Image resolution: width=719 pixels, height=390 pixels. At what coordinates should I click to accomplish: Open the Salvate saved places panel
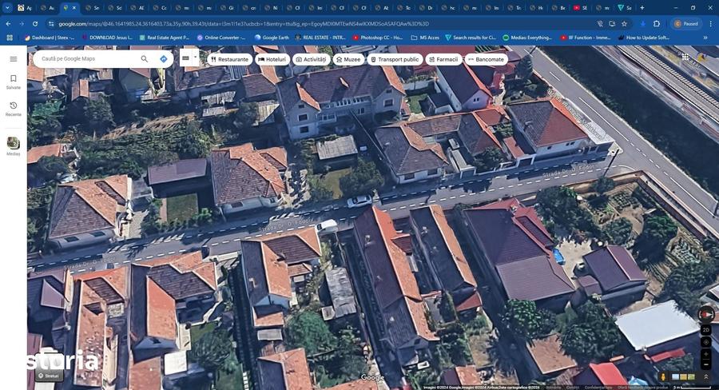point(14,82)
